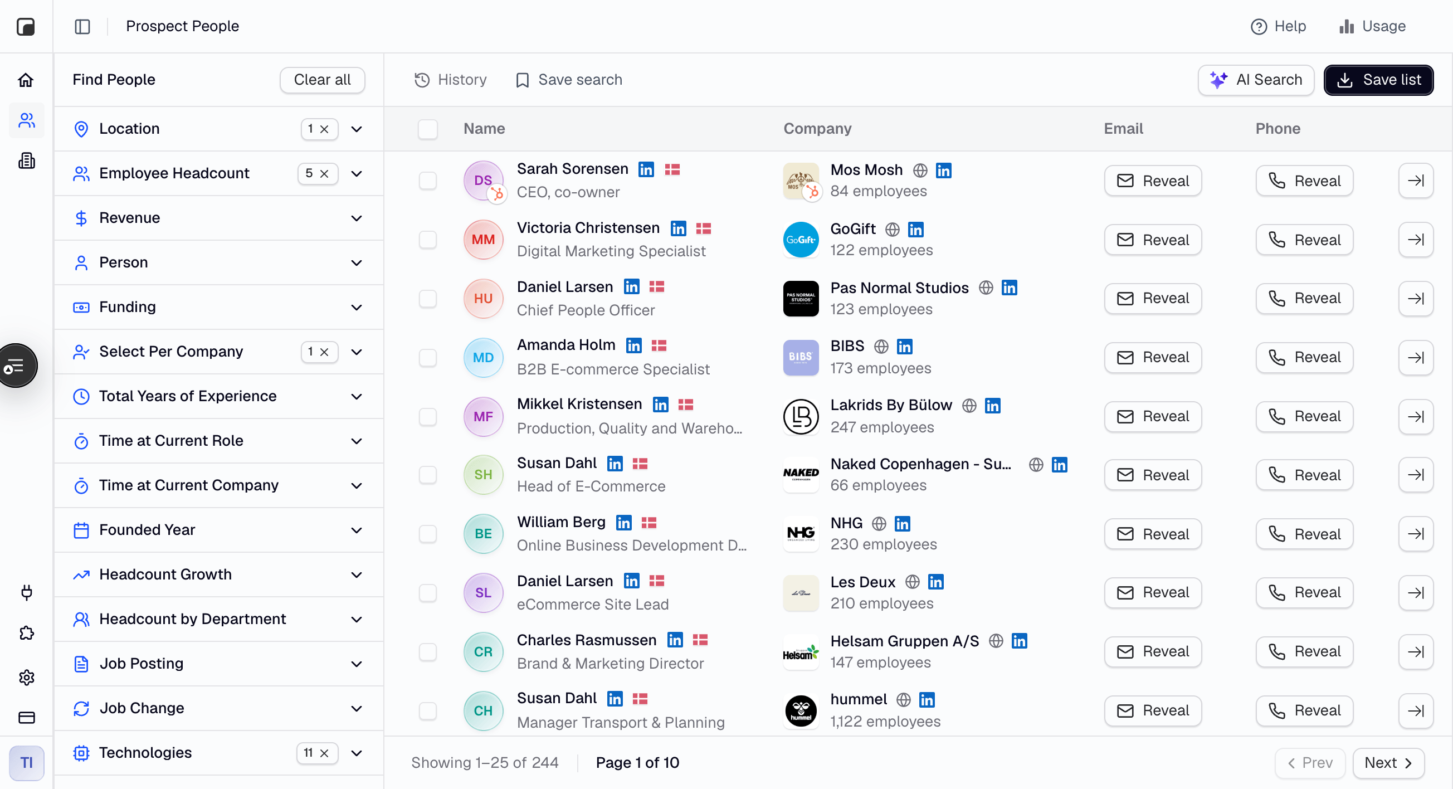Select Mikkel Kristensen's row checkbox
Viewport: 1453px width, 789px height.
pyautogui.click(x=427, y=417)
